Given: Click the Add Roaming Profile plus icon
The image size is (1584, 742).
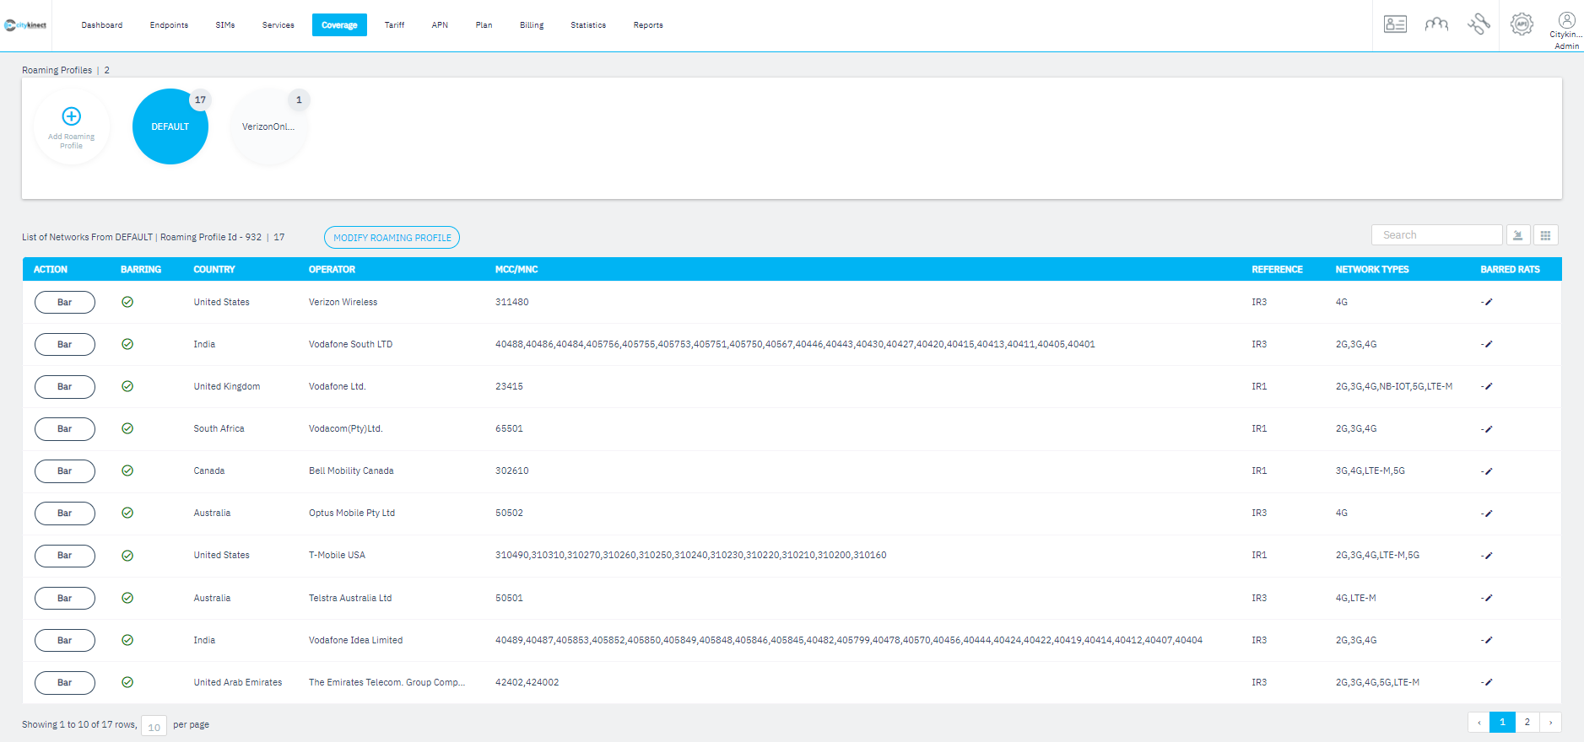Looking at the screenshot, I should point(72,116).
